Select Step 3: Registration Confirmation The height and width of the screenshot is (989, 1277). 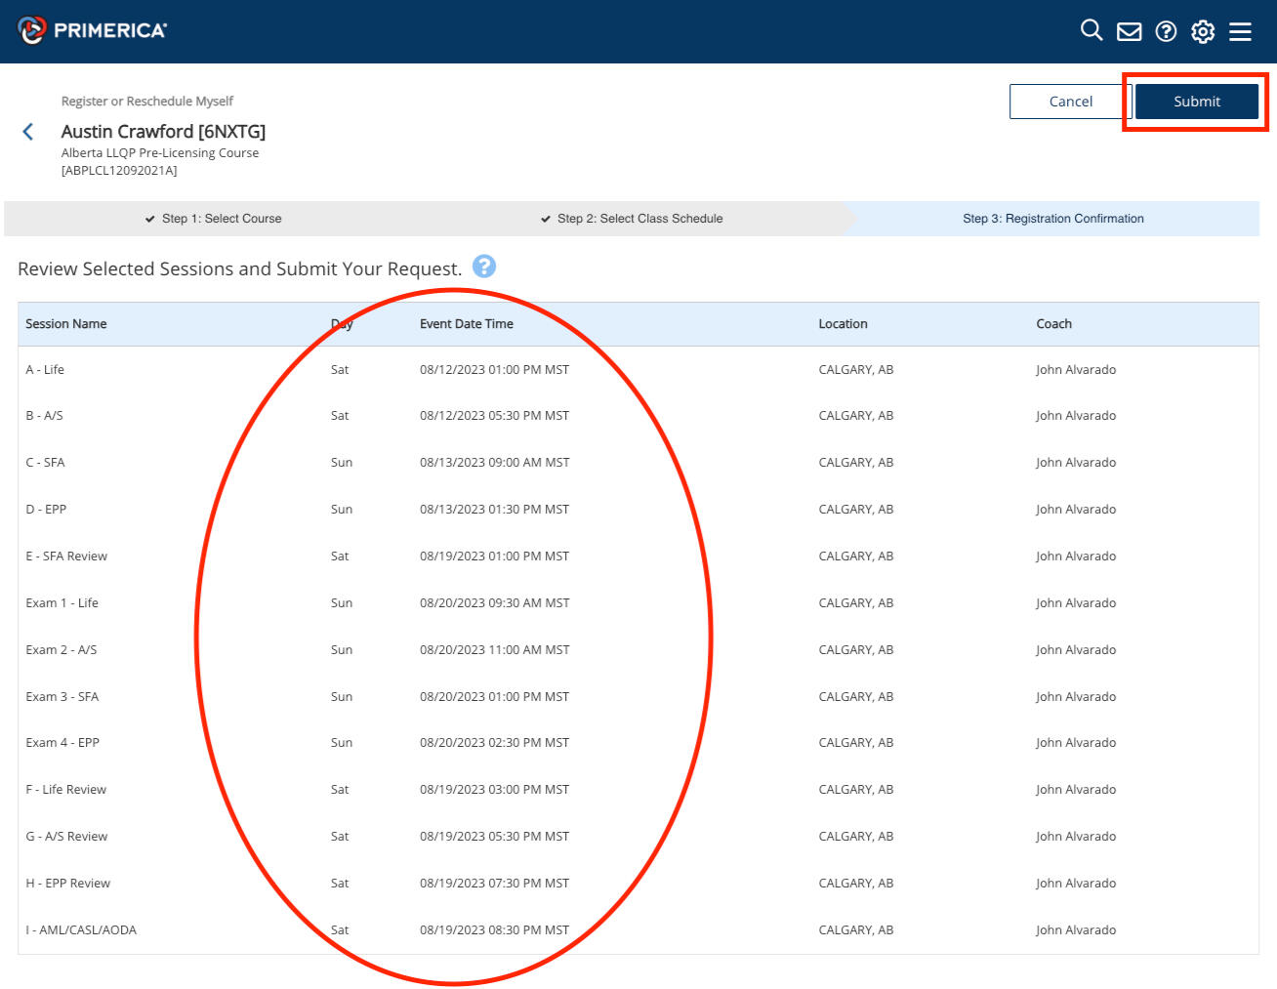1052,219
